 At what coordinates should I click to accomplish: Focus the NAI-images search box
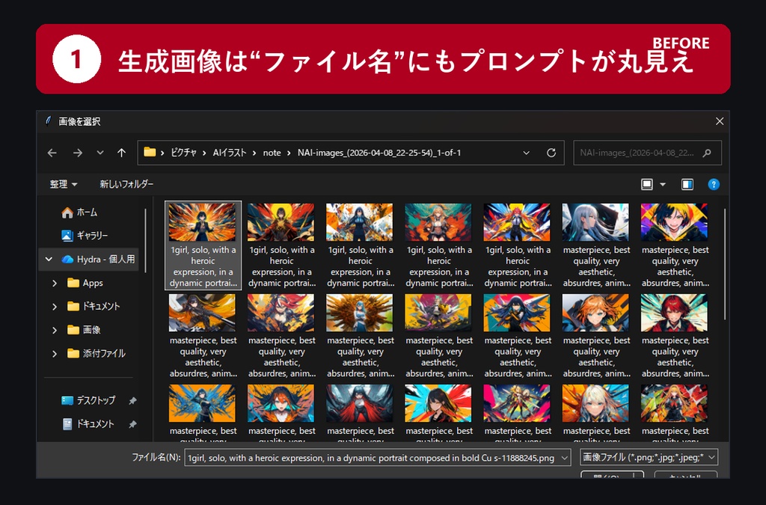tap(647, 153)
